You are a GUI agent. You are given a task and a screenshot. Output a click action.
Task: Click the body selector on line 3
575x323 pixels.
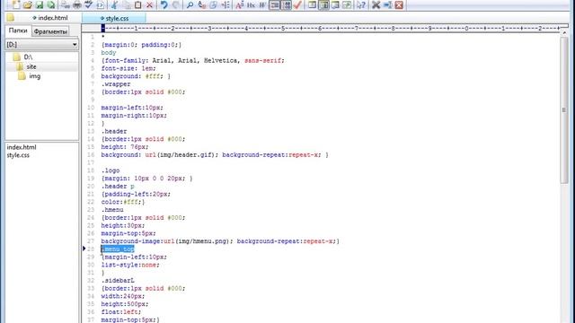tap(109, 53)
